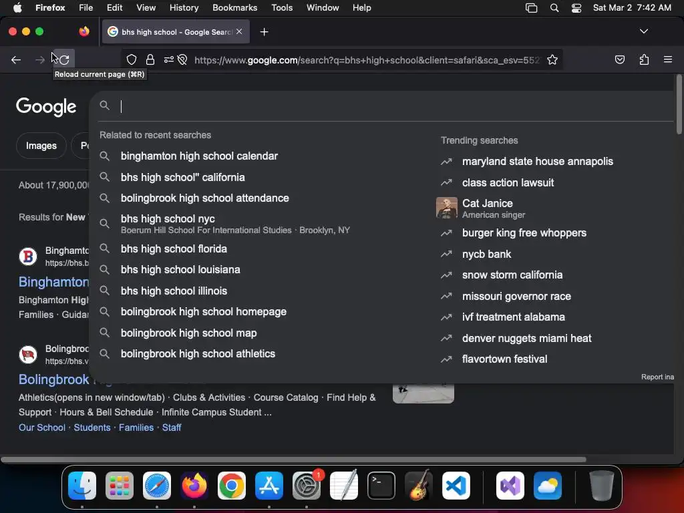Open a new tab with plus button
Screen dimensions: 684x513
point(264,32)
